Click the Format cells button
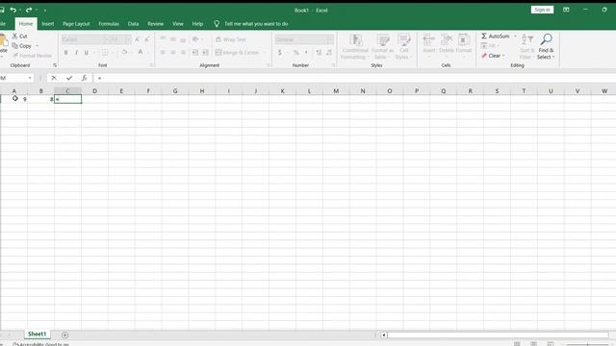Image resolution: width=616 pixels, height=346 pixels. [464, 44]
